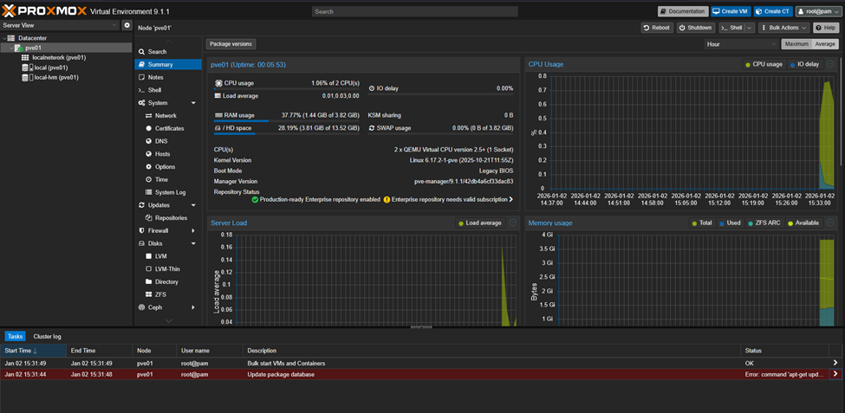Open details arrow for Update package database
The image size is (845, 413).
[835, 374]
